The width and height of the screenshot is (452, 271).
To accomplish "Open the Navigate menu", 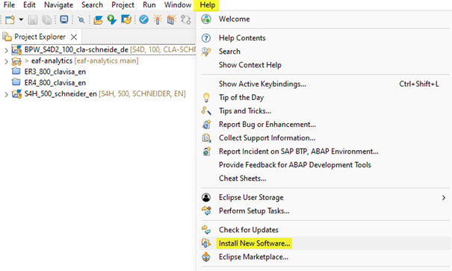I will click(58, 5).
